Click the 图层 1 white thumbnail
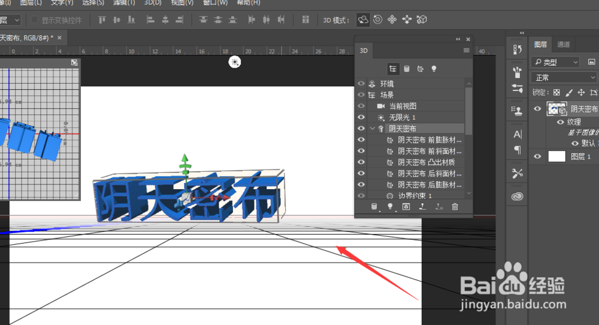 pyautogui.click(x=556, y=156)
